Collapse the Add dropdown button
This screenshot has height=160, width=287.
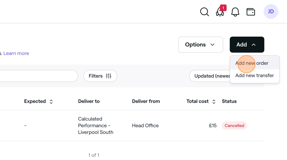(x=247, y=44)
